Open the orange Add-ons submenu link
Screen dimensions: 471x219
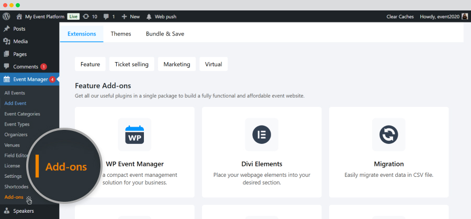tap(14, 197)
